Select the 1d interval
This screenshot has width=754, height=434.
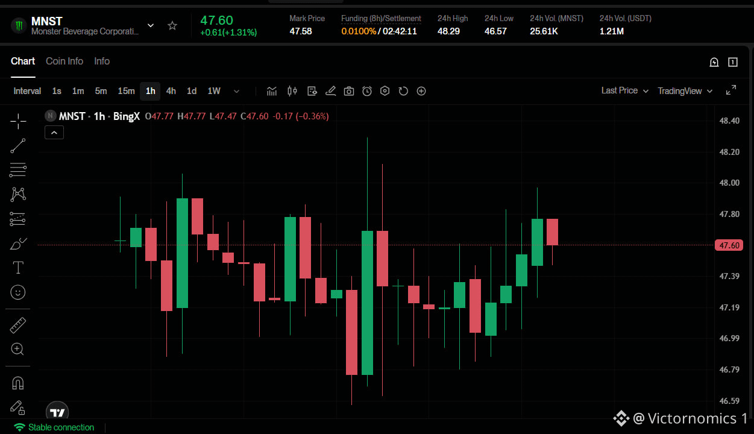(x=192, y=91)
